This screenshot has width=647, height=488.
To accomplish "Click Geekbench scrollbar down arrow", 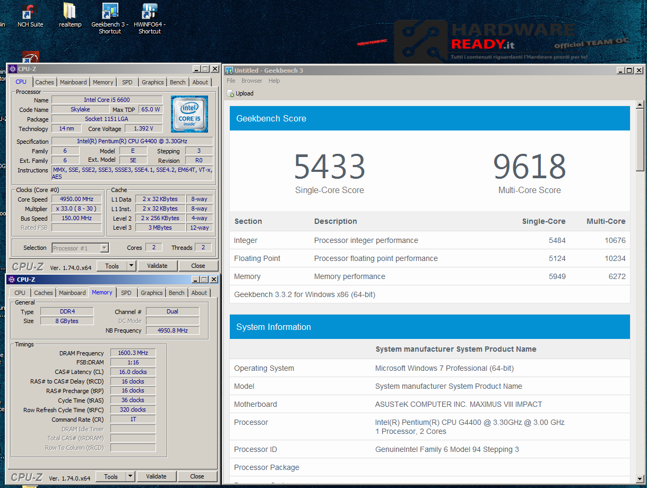I will pyautogui.click(x=640, y=478).
